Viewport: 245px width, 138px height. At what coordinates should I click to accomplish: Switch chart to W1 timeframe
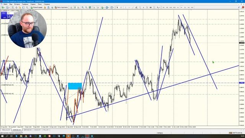[x=189, y=7]
